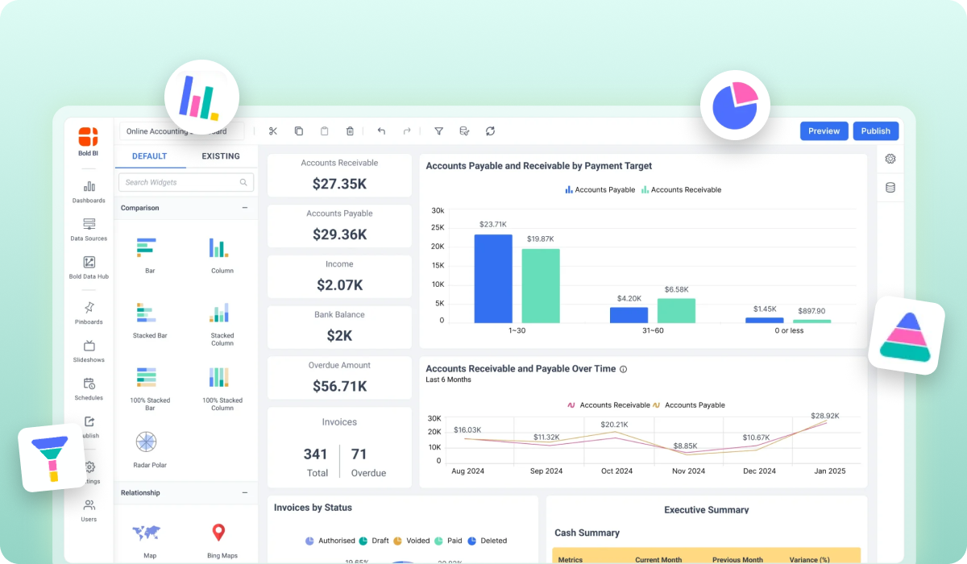
Task: Click the Refresh icon in the toolbar
Action: pyautogui.click(x=490, y=131)
